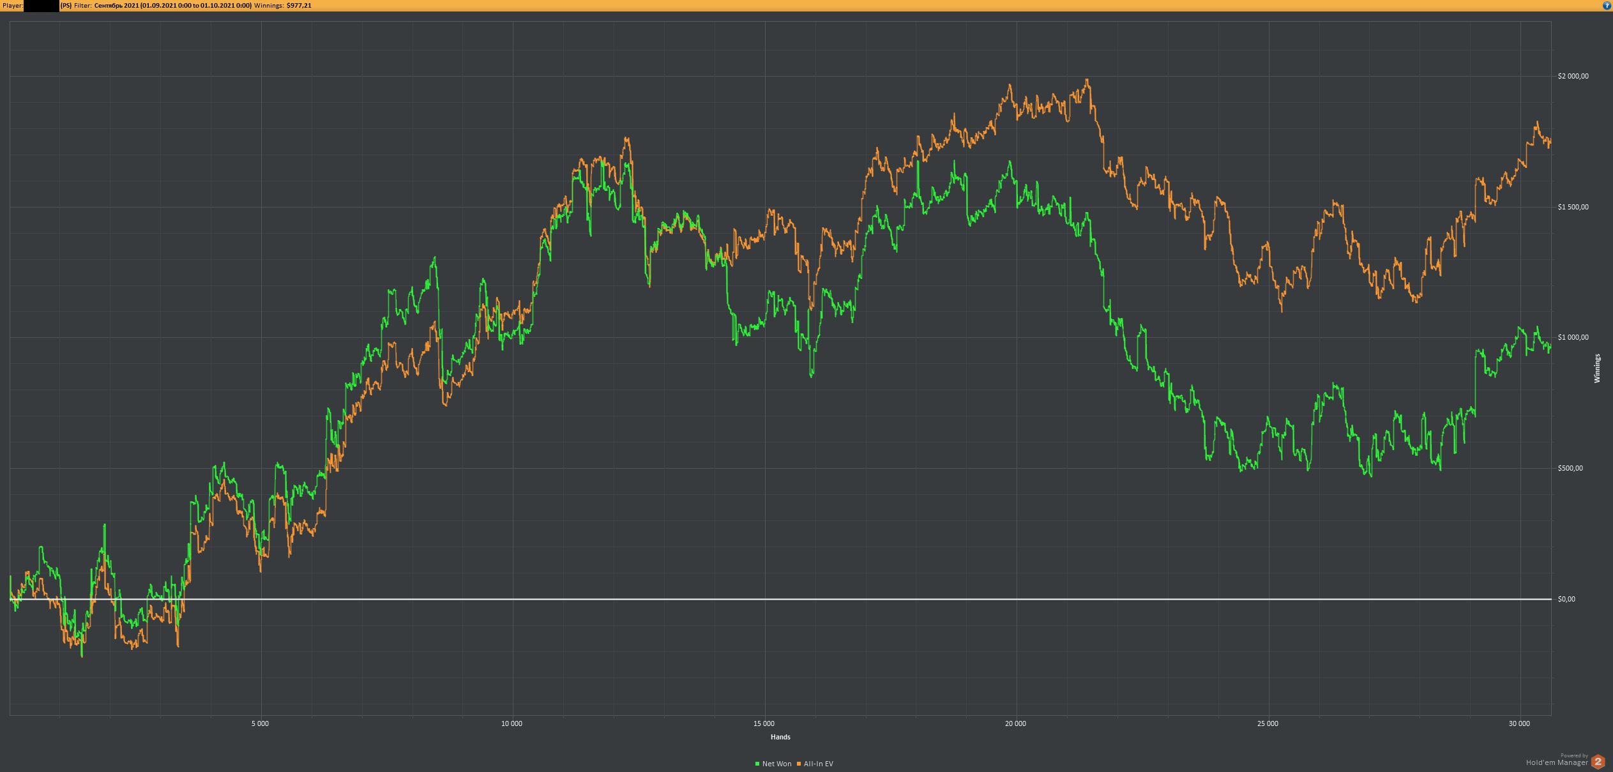Toggle the All-In EV legend label
The height and width of the screenshot is (772, 1613).
pos(819,764)
